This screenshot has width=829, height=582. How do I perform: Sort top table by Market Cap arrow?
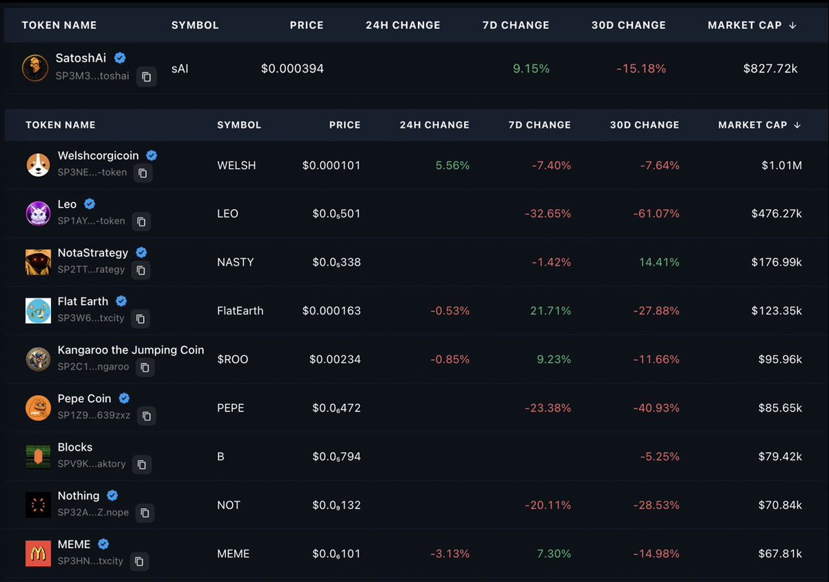coord(792,25)
